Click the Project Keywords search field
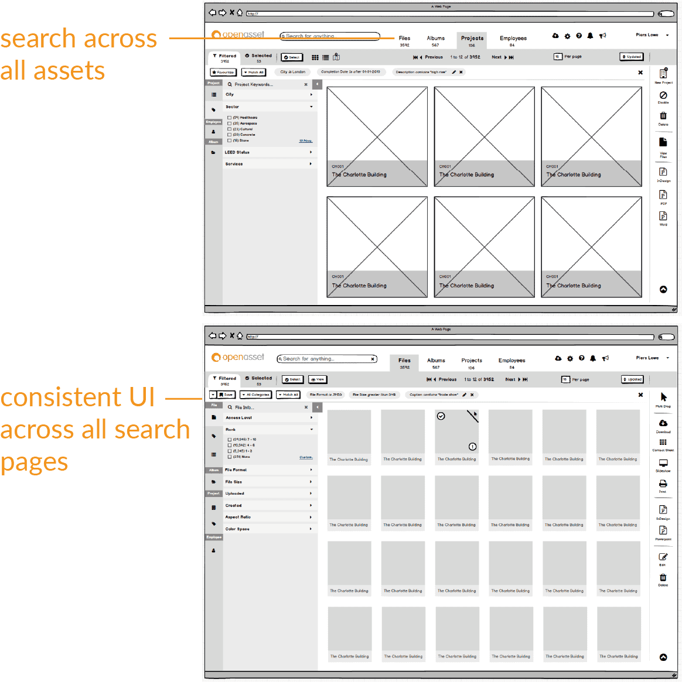Image resolution: width=682 pixels, height=682 pixels. coord(267,84)
